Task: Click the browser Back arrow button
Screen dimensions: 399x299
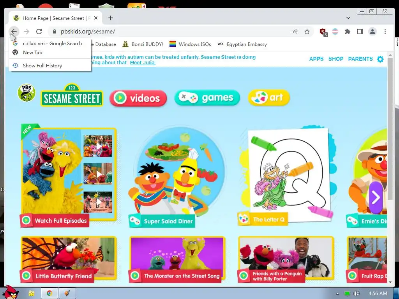Action: tap(14, 32)
